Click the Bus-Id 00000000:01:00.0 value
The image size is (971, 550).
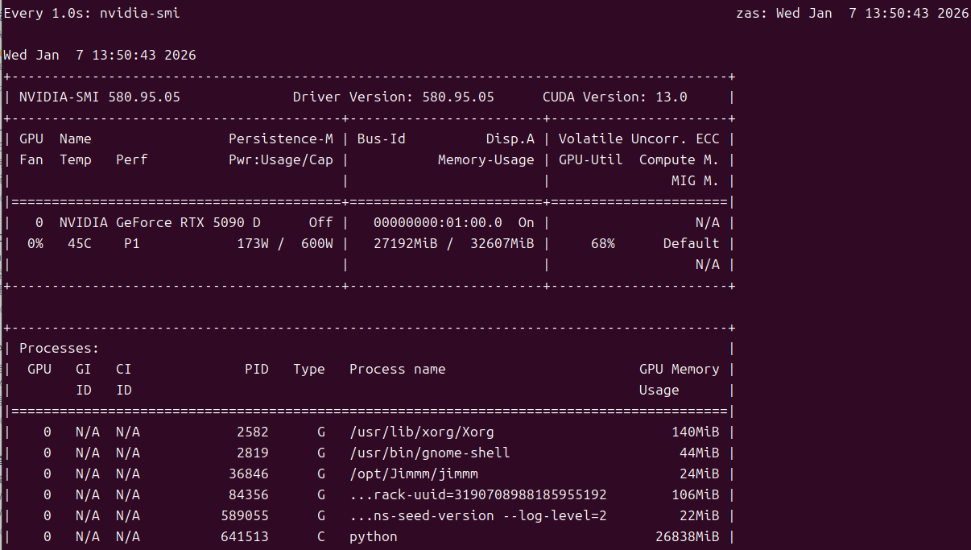click(x=438, y=222)
